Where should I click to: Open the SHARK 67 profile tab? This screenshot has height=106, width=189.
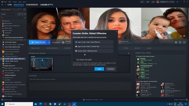tap(47, 5)
